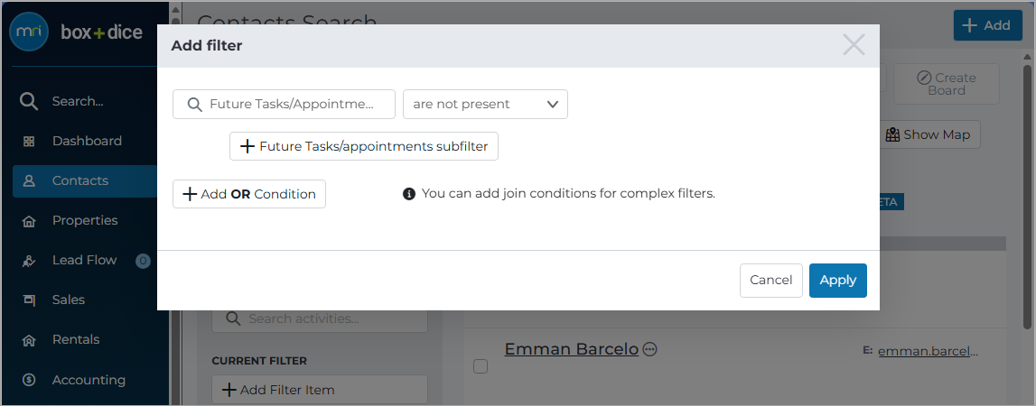Open Dashboard from the sidebar icon

28,142
